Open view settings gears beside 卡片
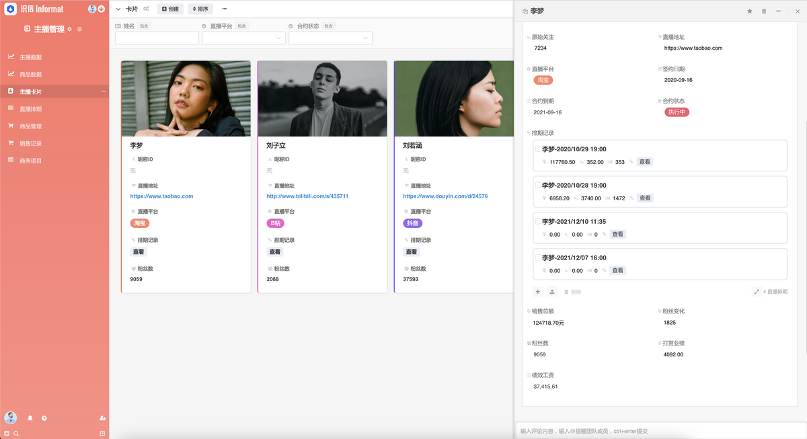The height and width of the screenshot is (439, 807). tap(146, 9)
